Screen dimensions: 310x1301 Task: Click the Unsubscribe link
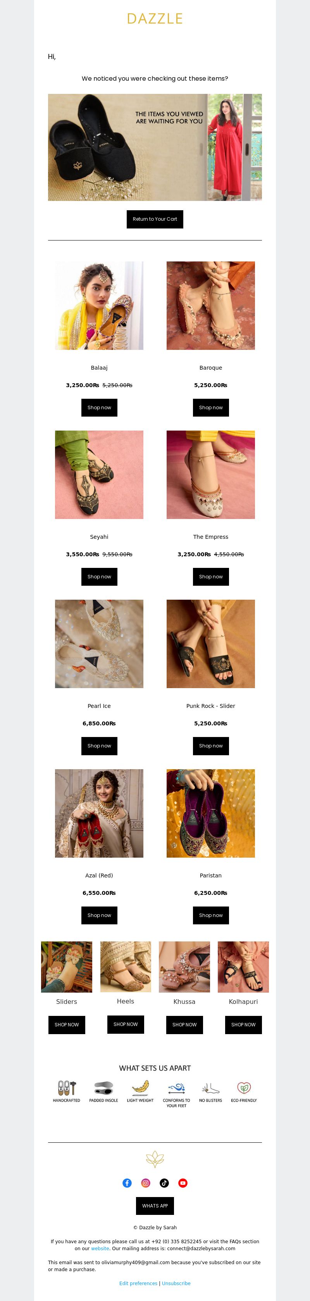tap(176, 1283)
